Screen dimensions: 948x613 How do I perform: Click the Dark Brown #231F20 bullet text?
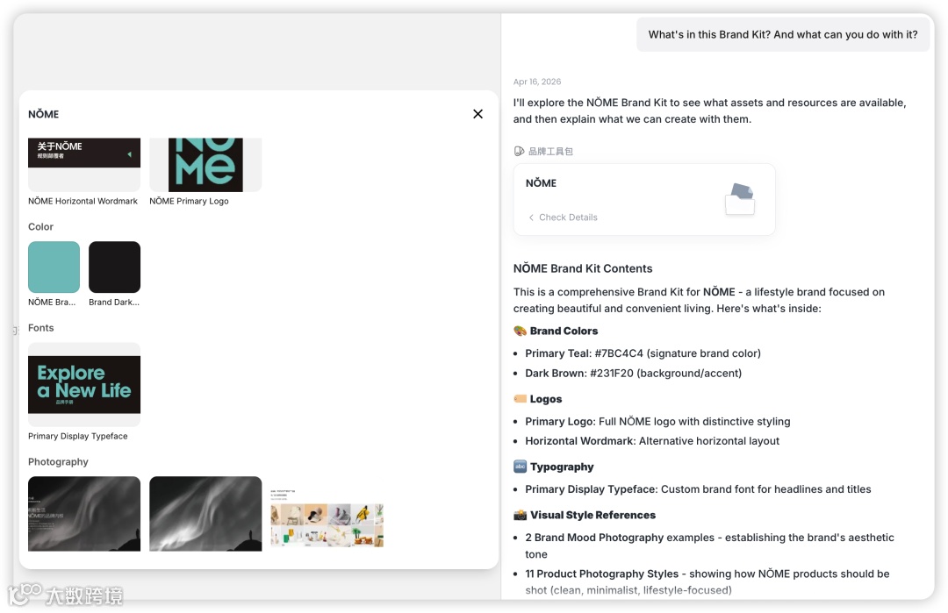click(633, 374)
